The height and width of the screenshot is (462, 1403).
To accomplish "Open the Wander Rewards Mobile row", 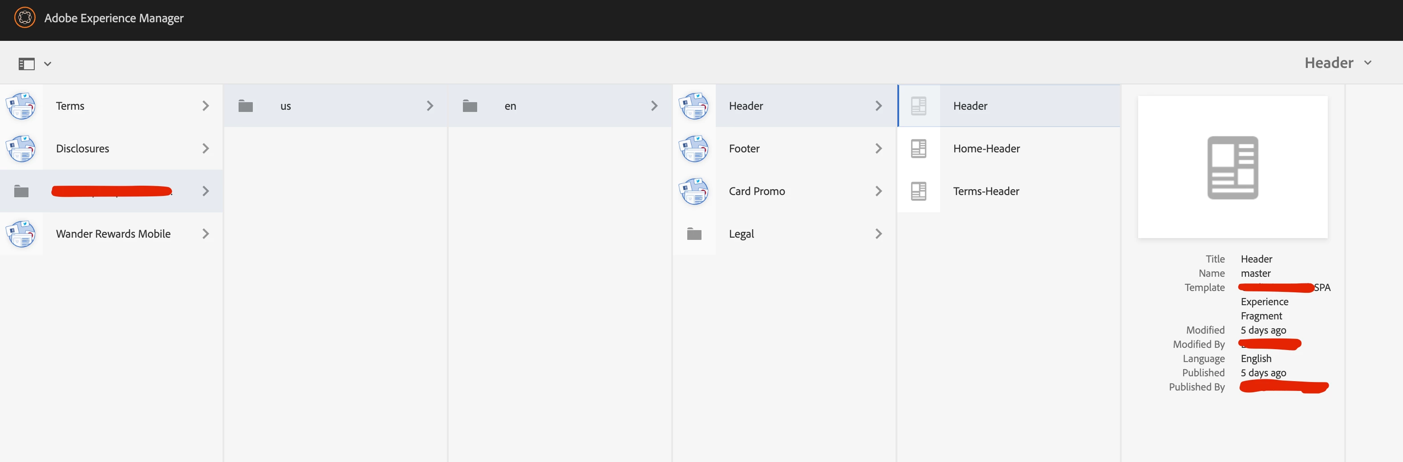I will [x=111, y=234].
